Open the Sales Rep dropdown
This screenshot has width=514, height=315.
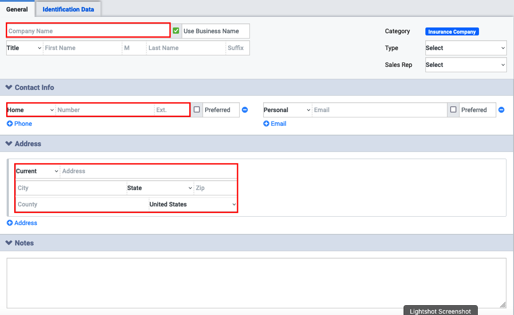[466, 65]
